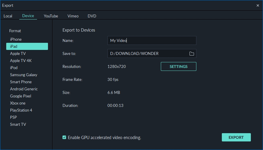Toggle GPU accelerated video encoding checkbox
Viewport: 263px width, 150px height.
64,137
